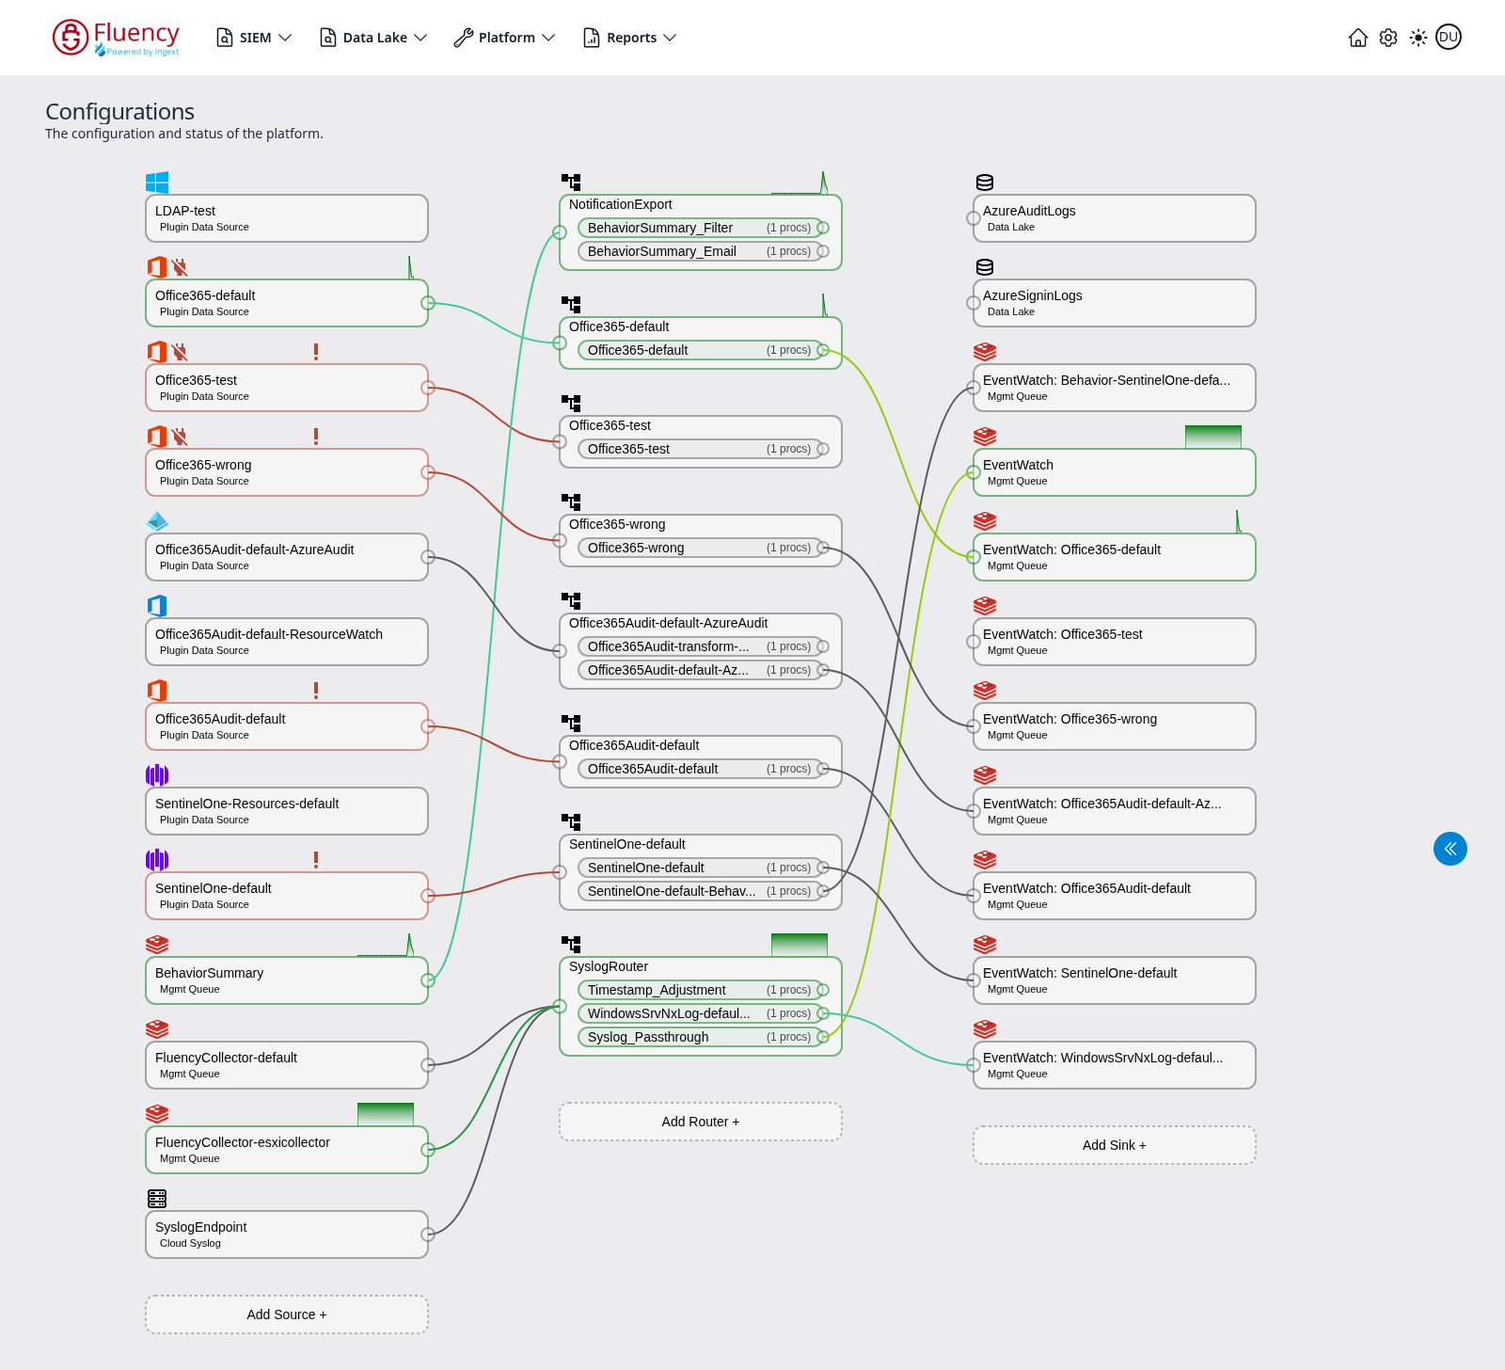1505x1370 pixels.
Task: Click the Add Router + button
Action: [701, 1122]
